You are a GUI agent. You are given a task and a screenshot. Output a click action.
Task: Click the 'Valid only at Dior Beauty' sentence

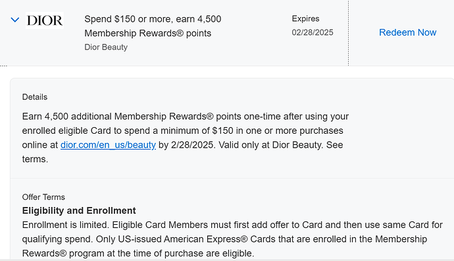click(x=271, y=145)
